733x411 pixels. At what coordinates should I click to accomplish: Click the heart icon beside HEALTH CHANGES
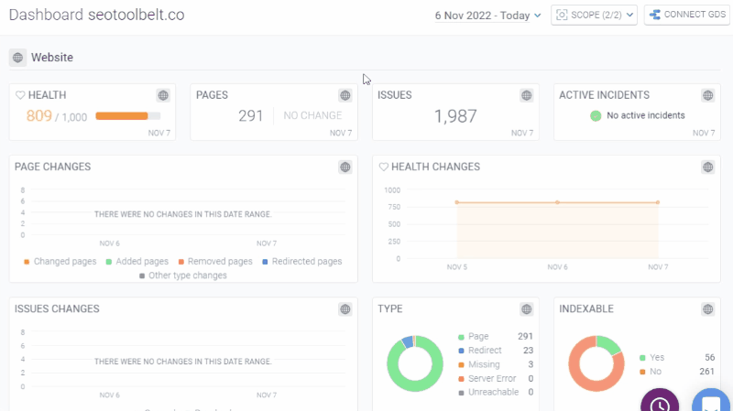coord(383,167)
